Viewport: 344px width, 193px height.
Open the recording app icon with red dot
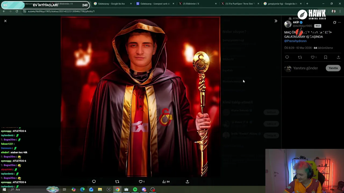coord(153,190)
